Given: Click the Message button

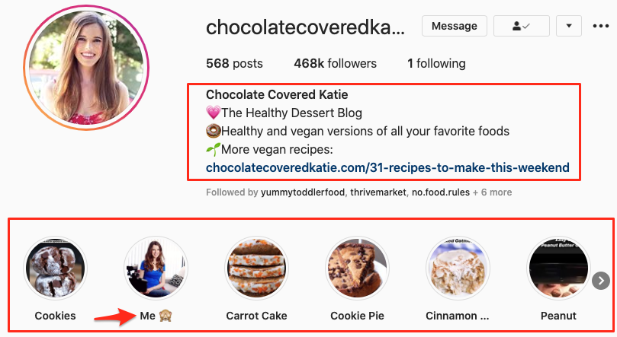Looking at the screenshot, I should pyautogui.click(x=454, y=26).
